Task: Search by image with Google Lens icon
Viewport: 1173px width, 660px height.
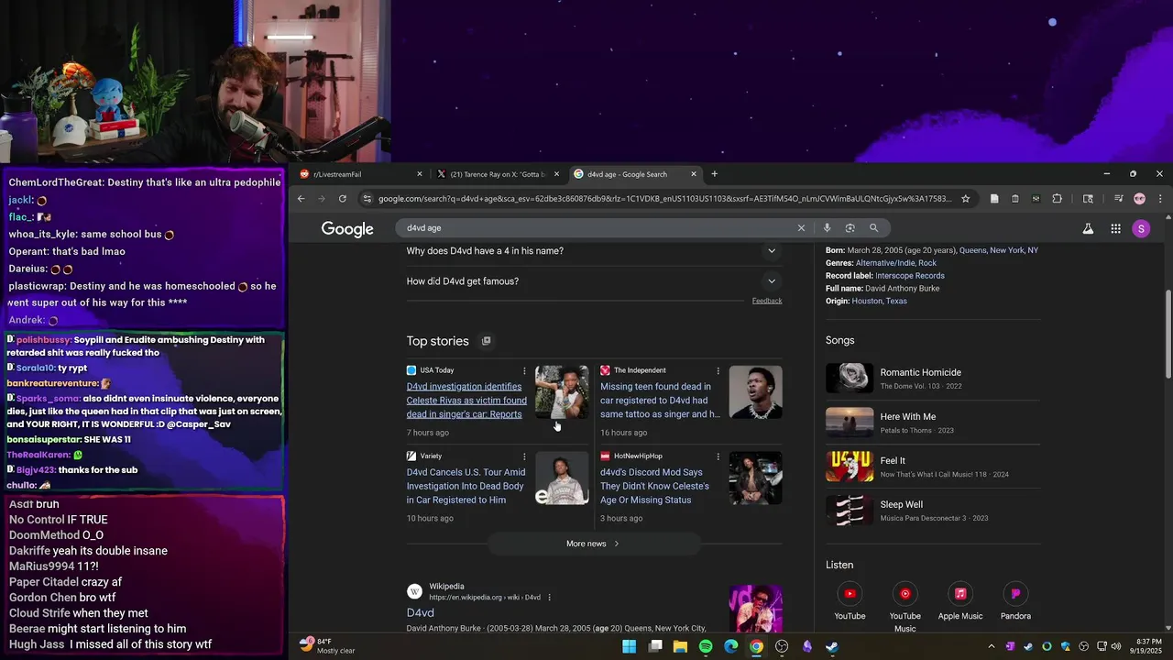Action: coord(850,228)
